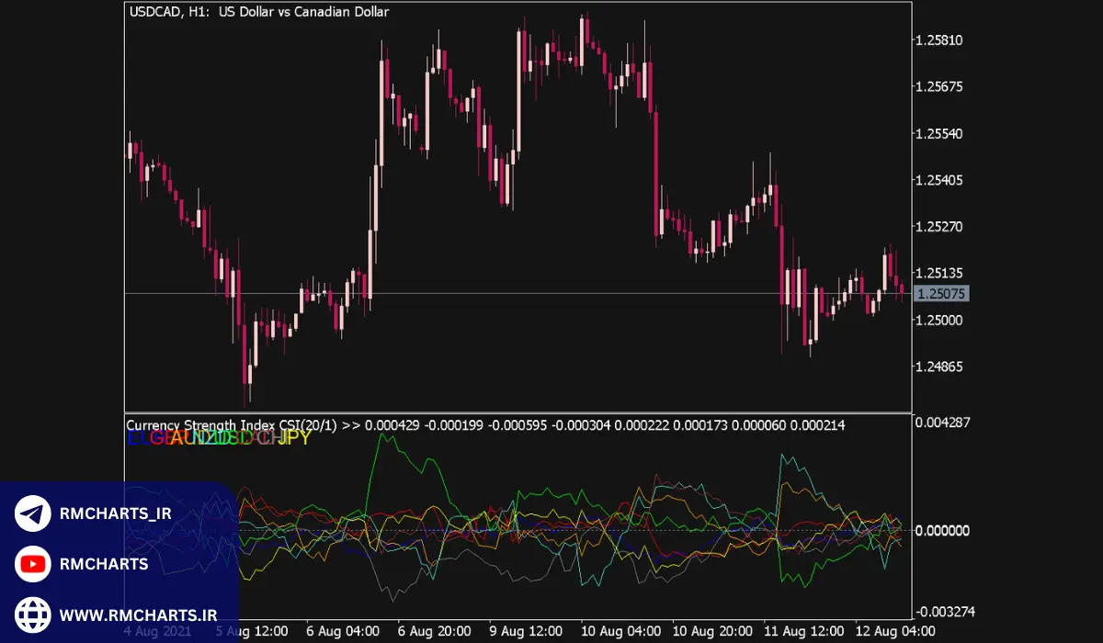Click the YouTube play icon
The height and width of the screenshot is (643, 1103).
coord(33,564)
